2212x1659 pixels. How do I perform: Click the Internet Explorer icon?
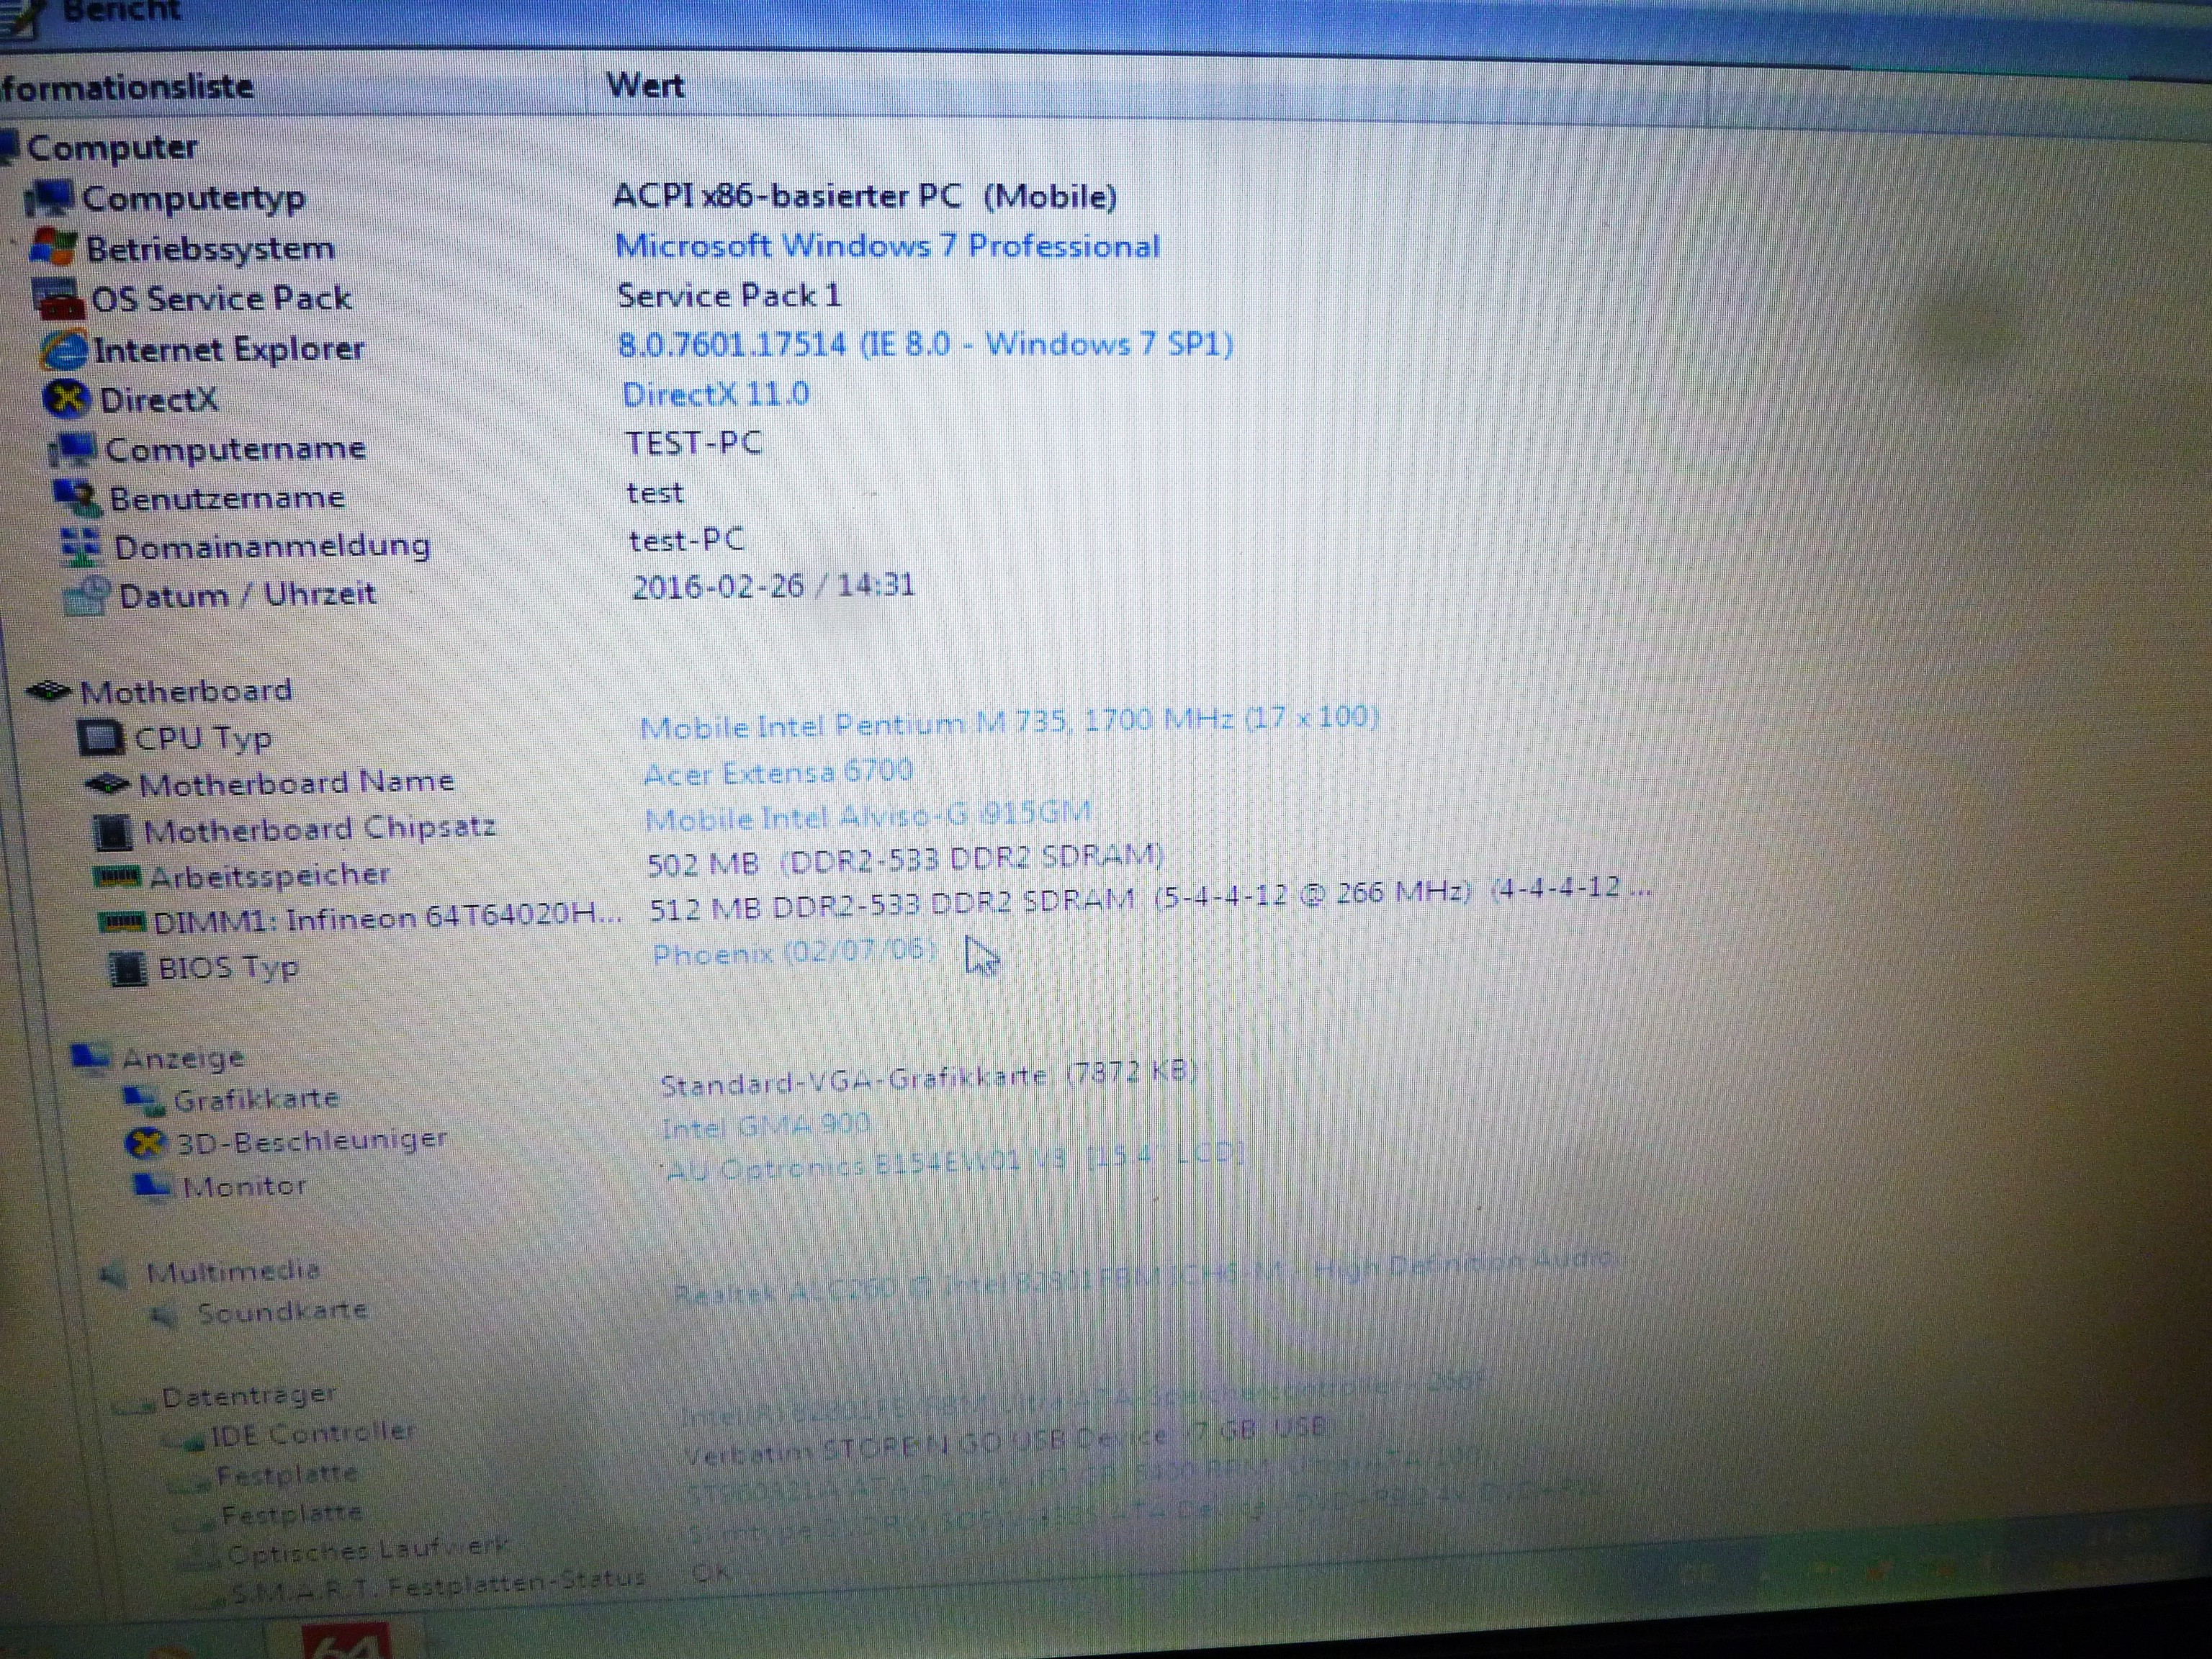(64, 350)
